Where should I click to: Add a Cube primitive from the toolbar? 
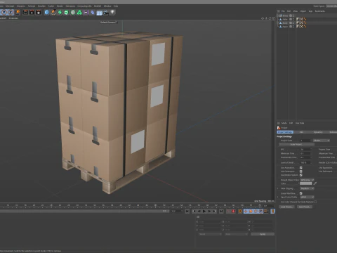(46, 12)
